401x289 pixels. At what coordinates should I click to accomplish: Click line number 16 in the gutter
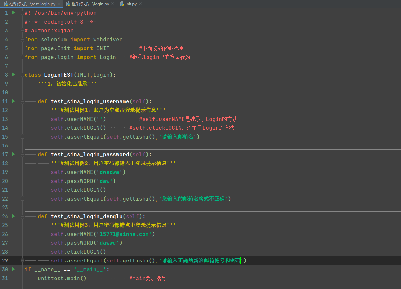click(5, 145)
